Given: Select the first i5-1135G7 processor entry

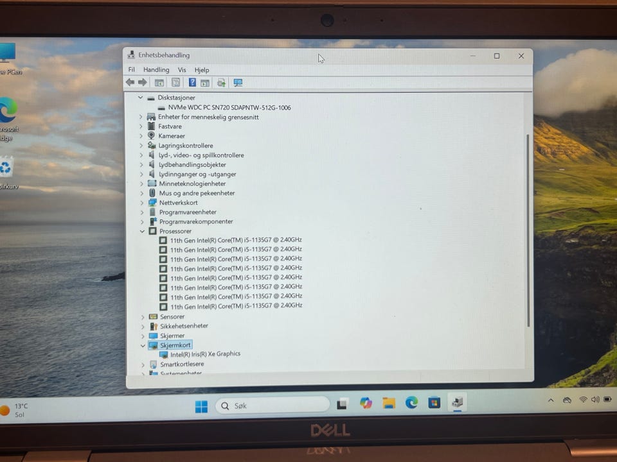Looking at the screenshot, I should 236,239.
